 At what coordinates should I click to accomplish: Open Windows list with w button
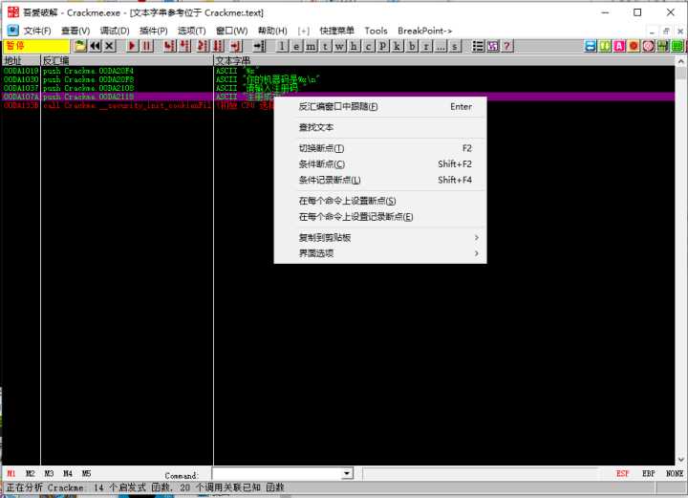[339, 46]
